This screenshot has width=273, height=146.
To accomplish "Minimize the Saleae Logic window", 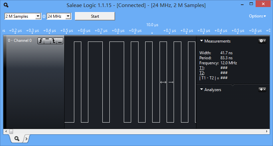I will point(242,4).
